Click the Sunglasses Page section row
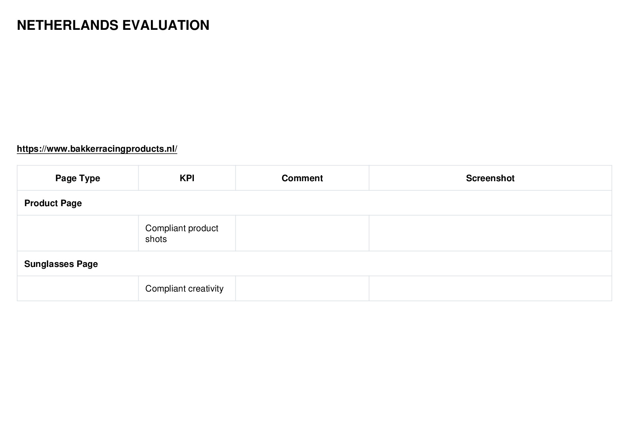This screenshot has width=629, height=444. pos(314,264)
